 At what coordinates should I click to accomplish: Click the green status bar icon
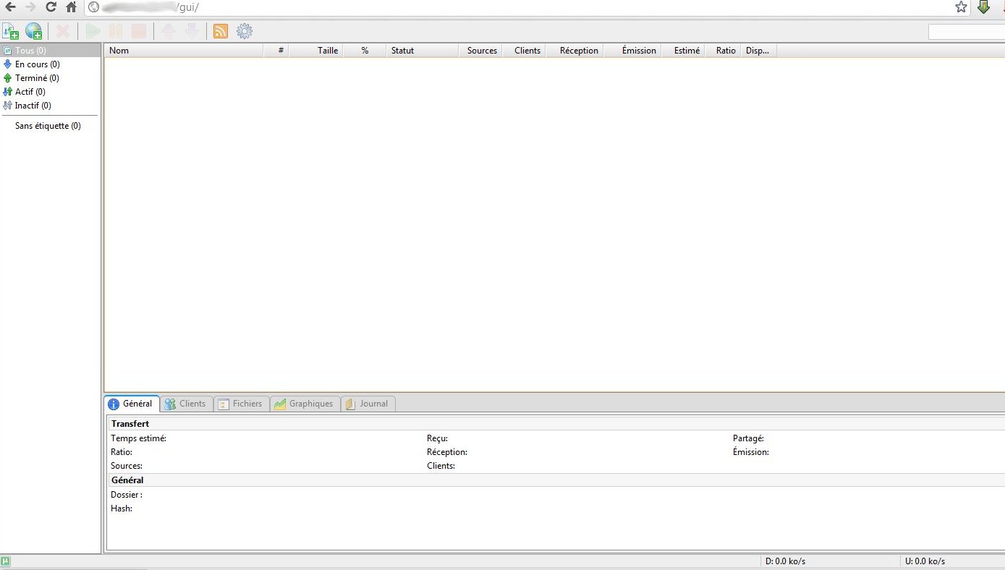(6, 561)
